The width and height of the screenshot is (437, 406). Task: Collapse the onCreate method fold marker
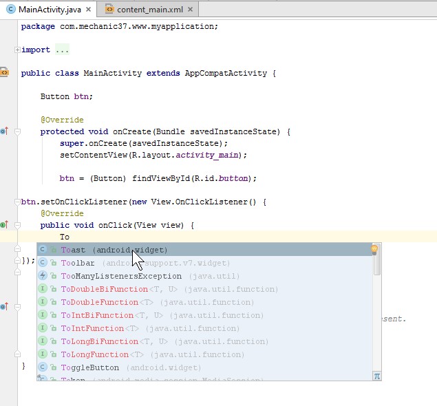17,131
